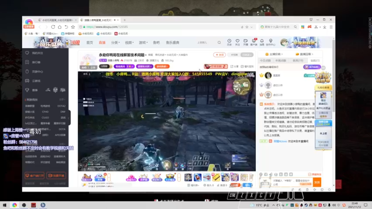Viewport: 372px width, 209px height.
Task: Collapse the left sidebar with arrow handle
Action: click(69, 118)
